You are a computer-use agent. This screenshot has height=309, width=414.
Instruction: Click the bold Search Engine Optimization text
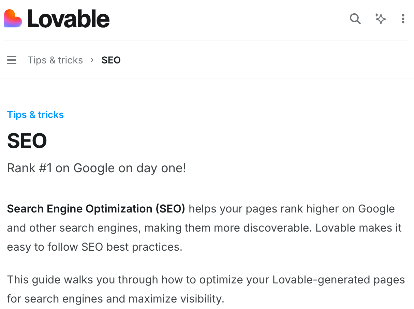(96, 209)
